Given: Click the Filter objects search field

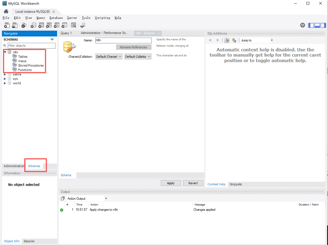Looking at the screenshot, I should 31,45.
